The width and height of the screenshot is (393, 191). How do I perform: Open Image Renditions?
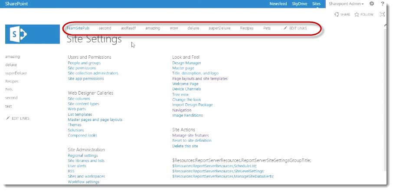click(187, 115)
